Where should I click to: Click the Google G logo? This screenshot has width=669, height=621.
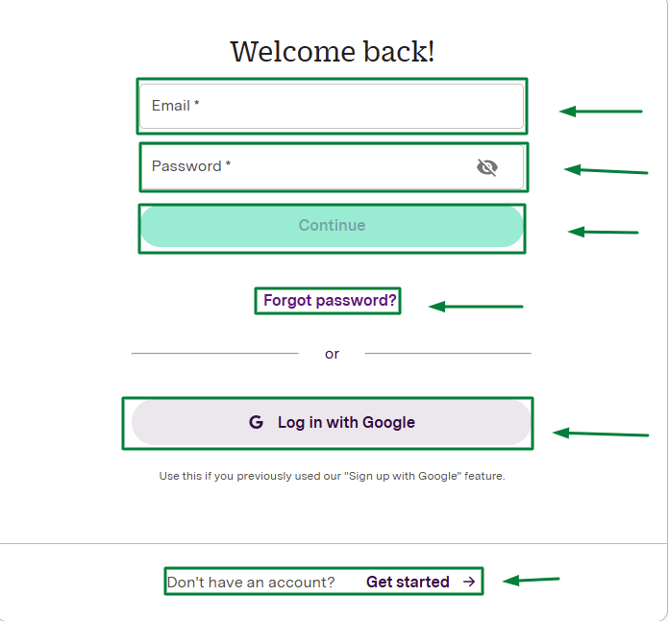click(x=256, y=422)
